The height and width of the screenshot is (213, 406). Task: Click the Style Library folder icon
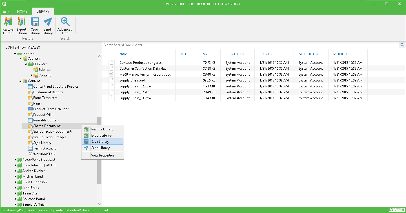(30, 143)
